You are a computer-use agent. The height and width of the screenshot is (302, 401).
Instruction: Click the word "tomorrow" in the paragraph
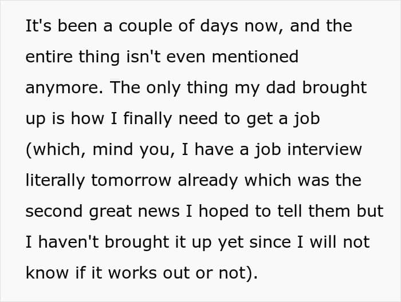click(x=131, y=181)
